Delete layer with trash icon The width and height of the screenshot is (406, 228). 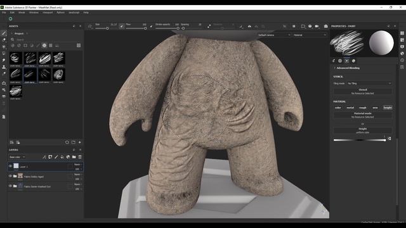coord(80,157)
